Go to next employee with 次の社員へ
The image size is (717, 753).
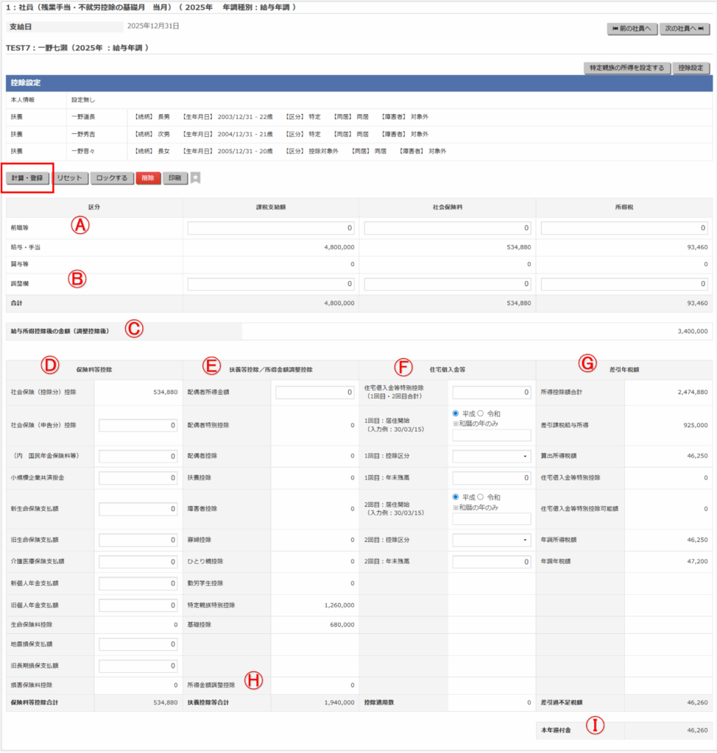684,29
